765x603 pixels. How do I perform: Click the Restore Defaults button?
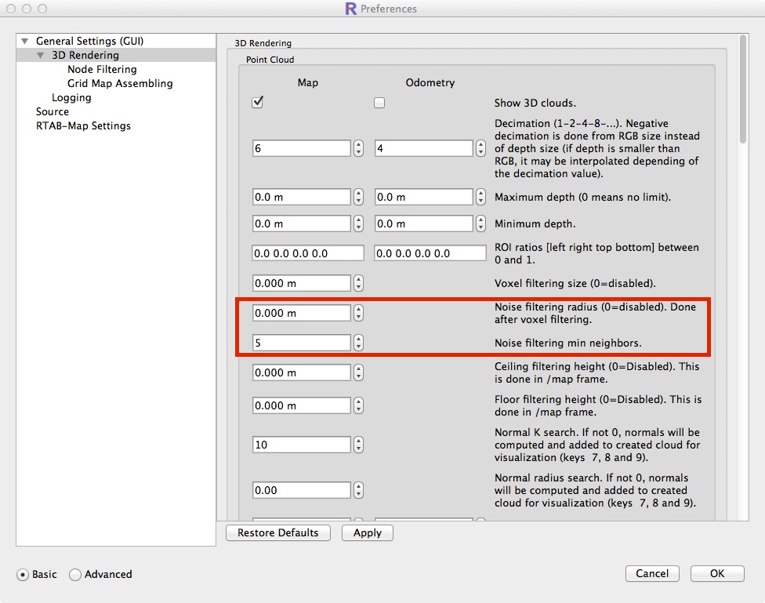click(278, 533)
